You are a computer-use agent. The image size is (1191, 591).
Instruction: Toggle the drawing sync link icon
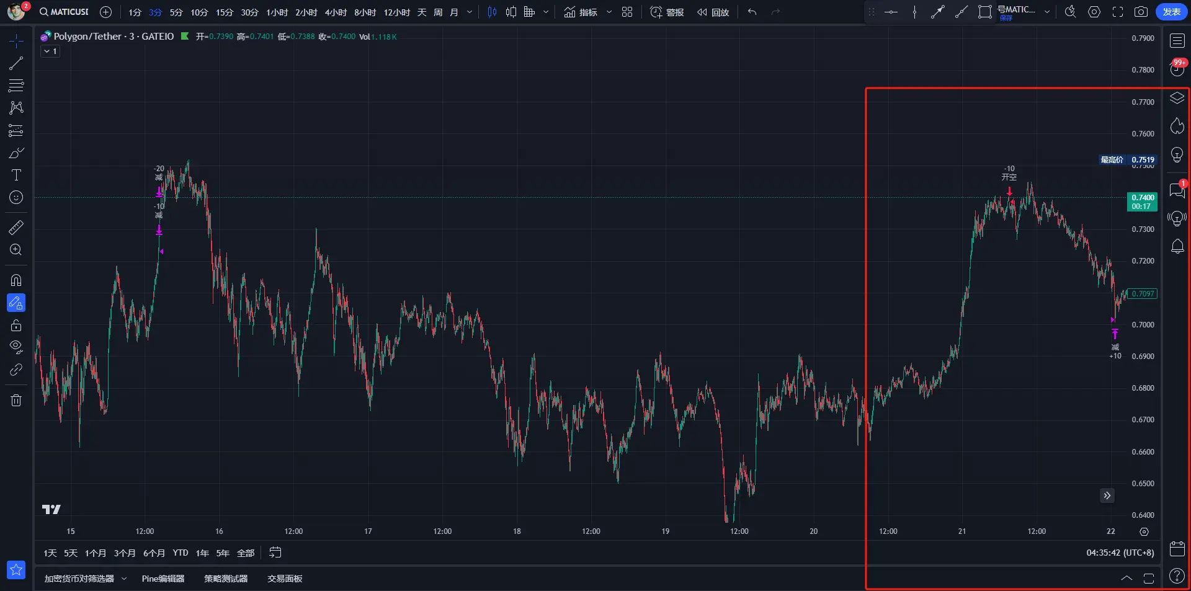pyautogui.click(x=16, y=370)
